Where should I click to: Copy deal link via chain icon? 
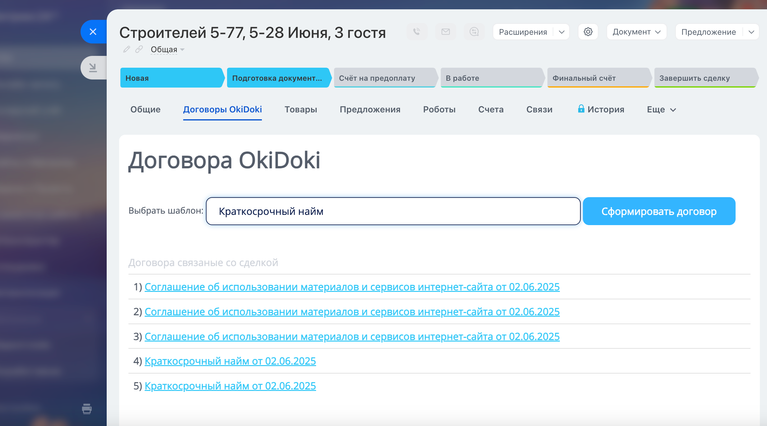pos(139,49)
